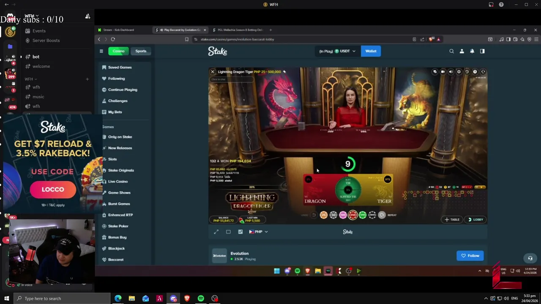Open the user profile icon
The height and width of the screenshot is (304, 541).
tap(462, 51)
